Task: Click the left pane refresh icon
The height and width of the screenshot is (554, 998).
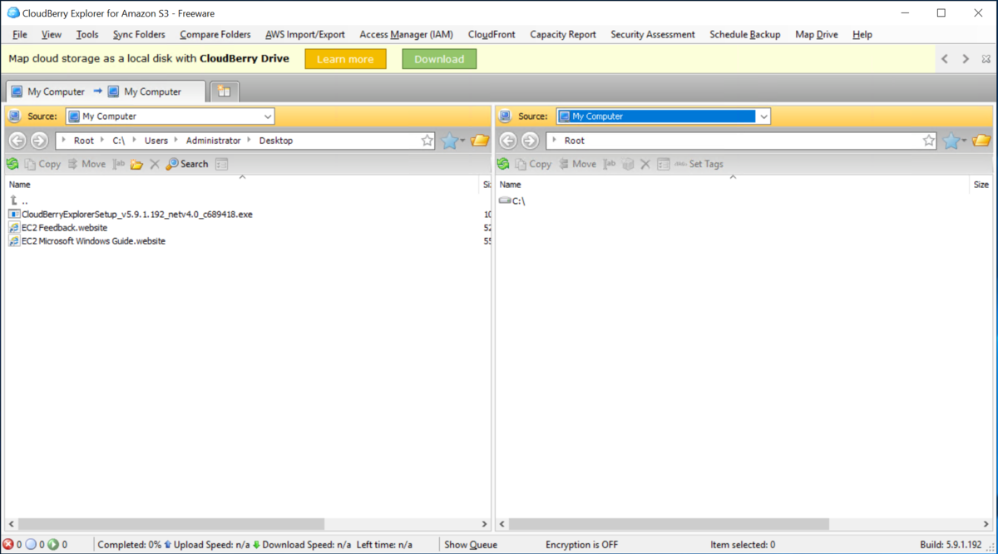Action: tap(12, 164)
